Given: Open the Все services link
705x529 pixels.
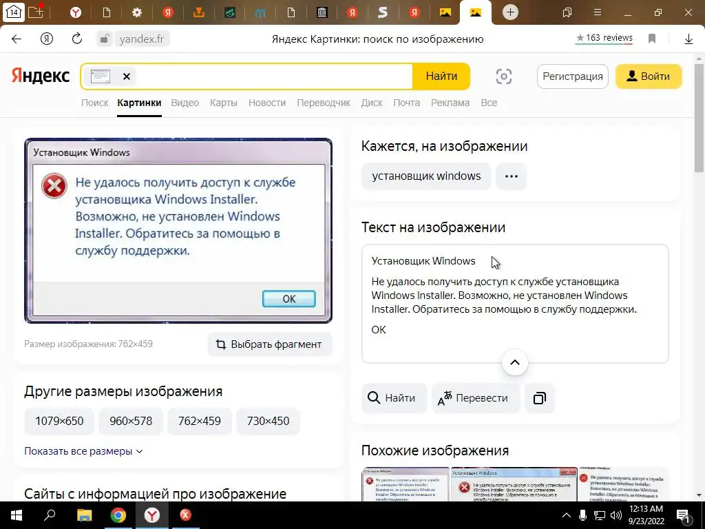Looking at the screenshot, I should [x=489, y=103].
